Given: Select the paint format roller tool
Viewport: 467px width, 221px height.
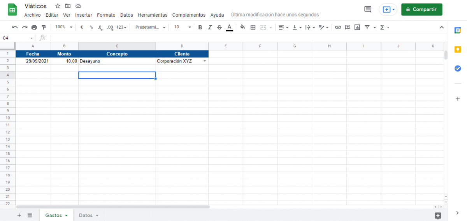Looking at the screenshot, I should point(44,27).
